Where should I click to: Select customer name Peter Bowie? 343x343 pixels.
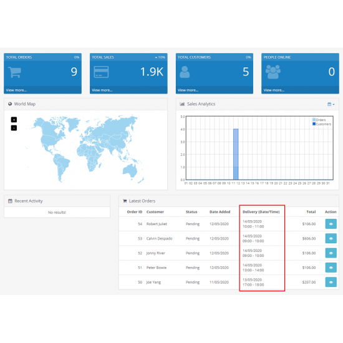157,268
